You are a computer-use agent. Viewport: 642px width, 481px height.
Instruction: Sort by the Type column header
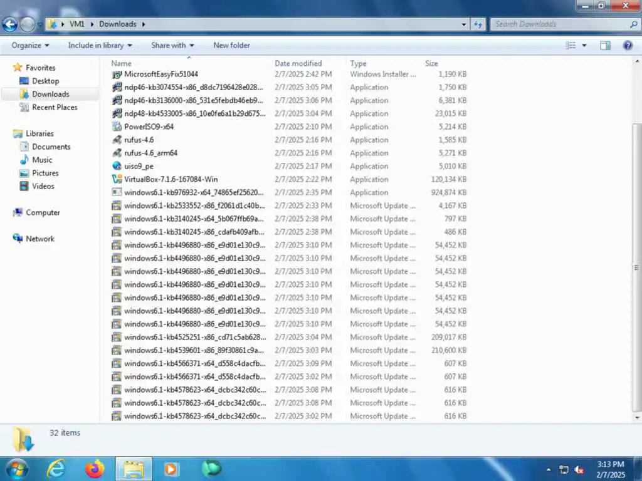358,63
